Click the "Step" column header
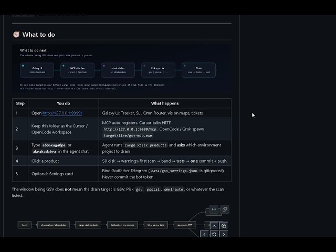 pos(20,103)
